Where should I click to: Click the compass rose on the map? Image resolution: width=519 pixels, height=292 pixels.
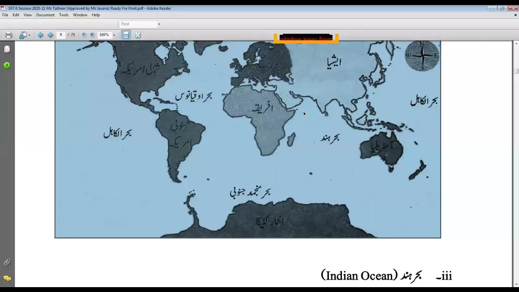tap(422, 56)
